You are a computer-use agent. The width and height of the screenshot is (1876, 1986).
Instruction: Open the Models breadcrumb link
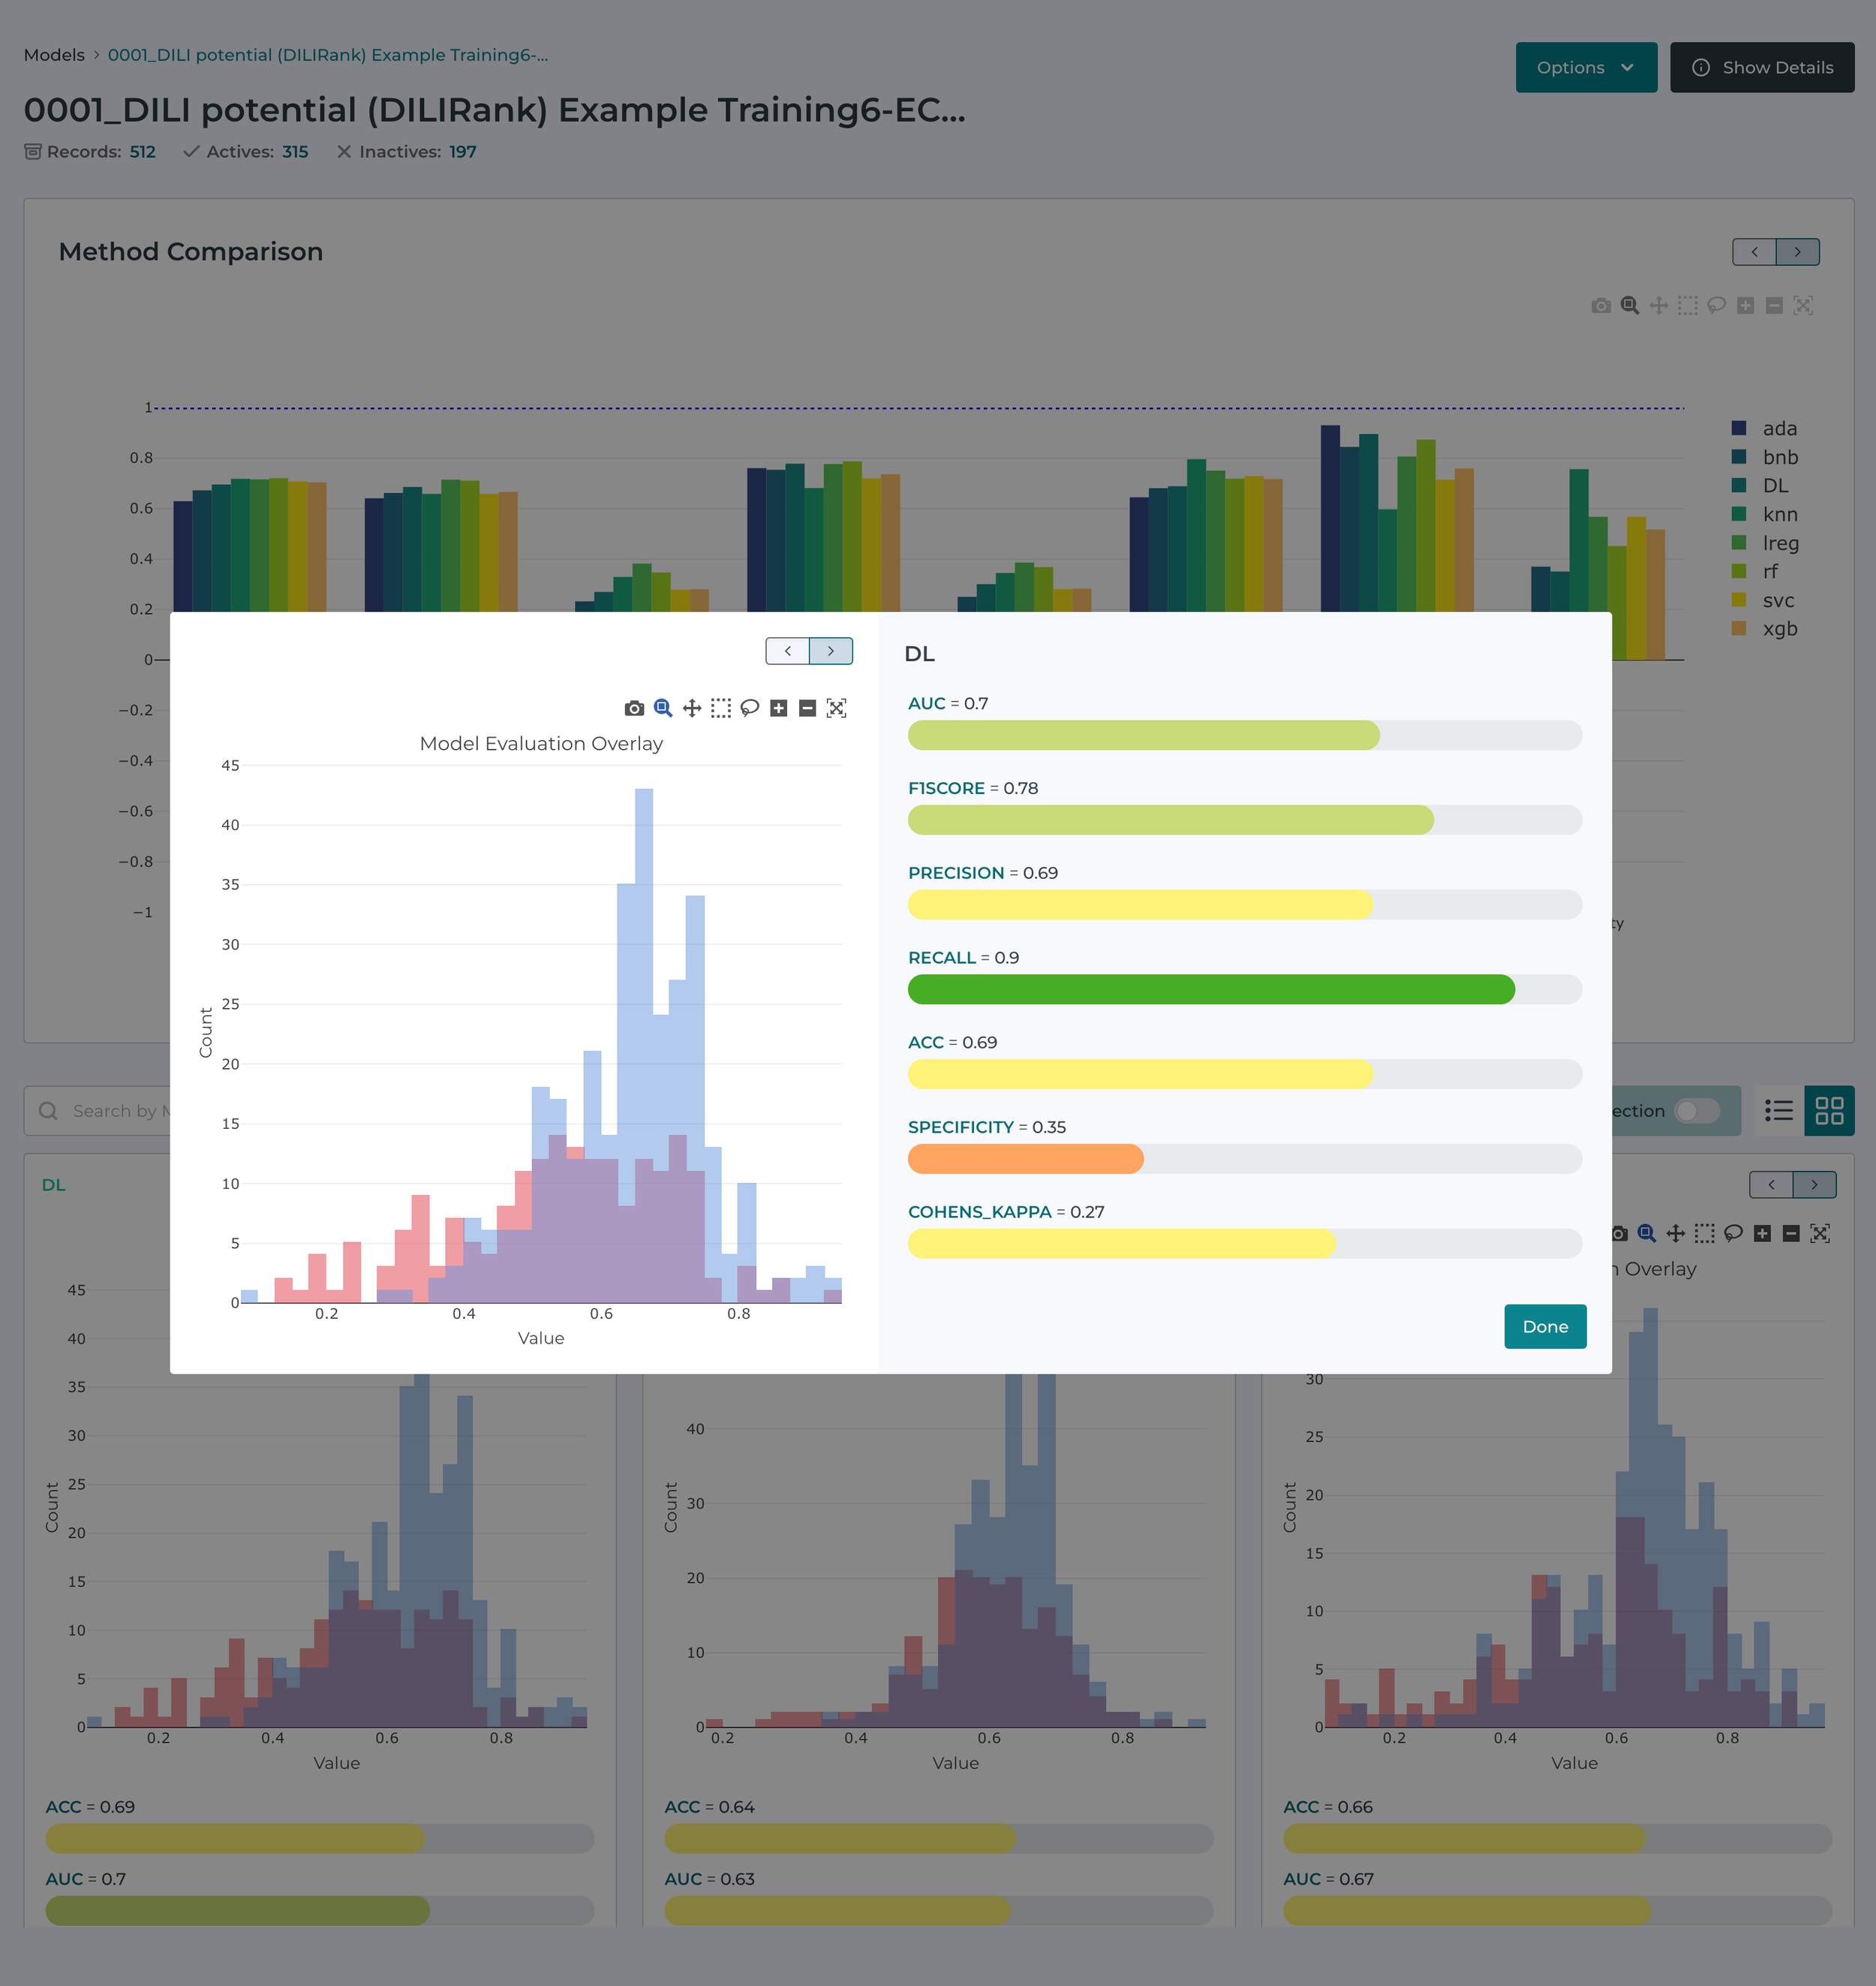tap(54, 55)
